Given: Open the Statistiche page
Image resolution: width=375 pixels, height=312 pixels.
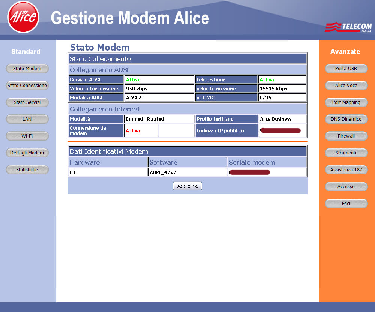Looking at the screenshot, I should [27, 170].
